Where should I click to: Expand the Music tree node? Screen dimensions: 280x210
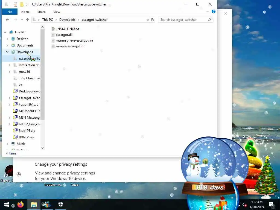click(x=7, y=144)
